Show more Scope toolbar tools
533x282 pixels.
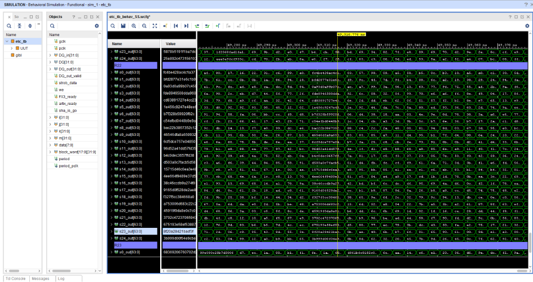tap(38, 24)
